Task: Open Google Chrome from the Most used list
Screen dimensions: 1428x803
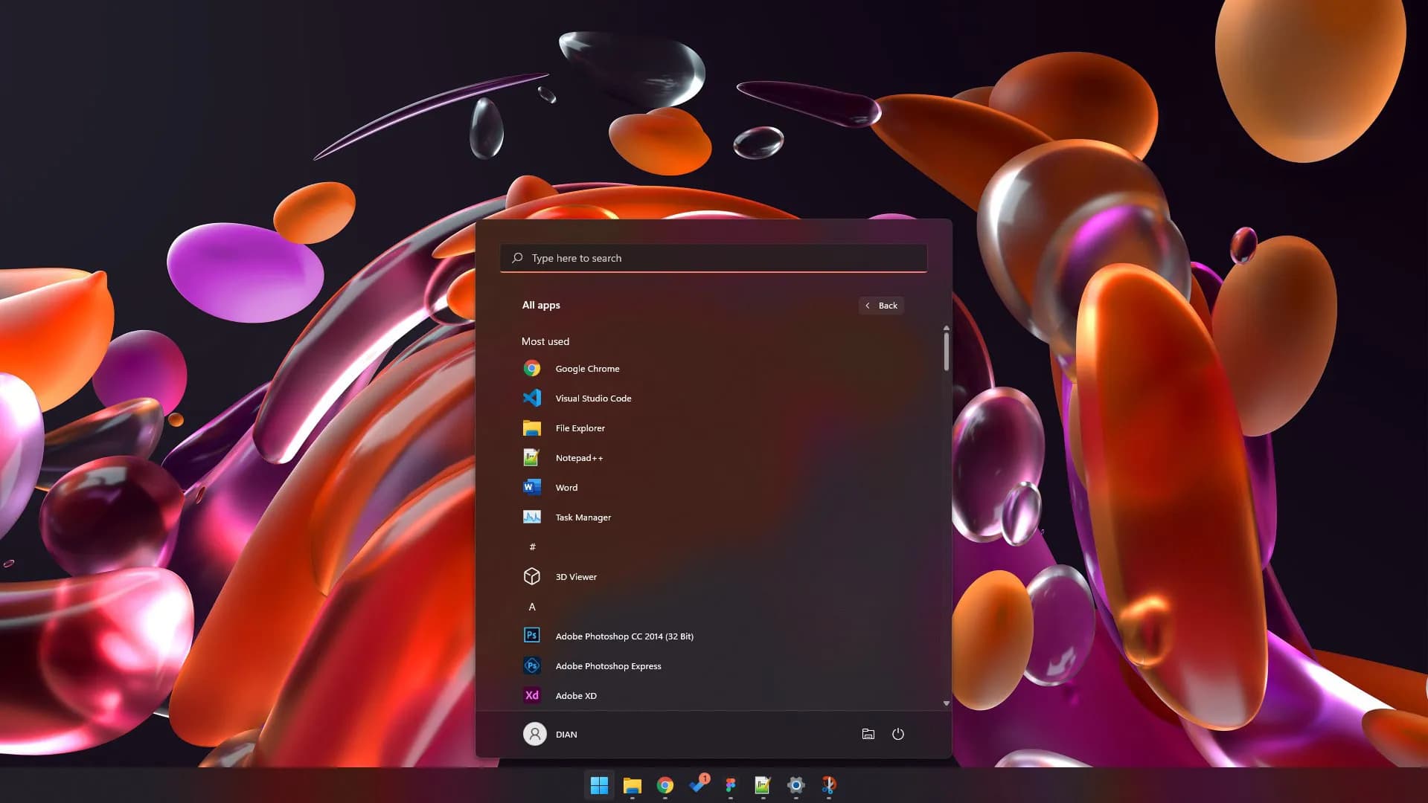Action: pos(586,369)
